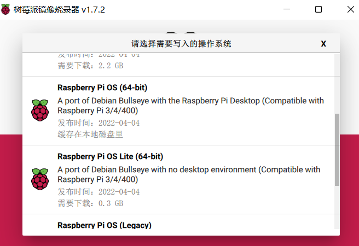
Task: Click the 需要下载: 2.2 GB text
Action: [x=90, y=66]
